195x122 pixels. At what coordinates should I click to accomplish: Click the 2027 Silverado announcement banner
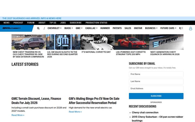pyautogui.click(x=32, y=18)
